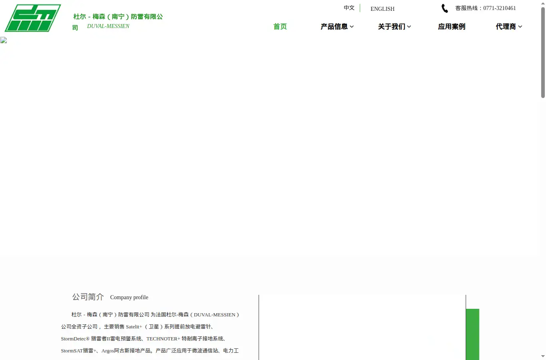Open the 产品信息 menu
This screenshot has height=360, width=546.
point(334,26)
